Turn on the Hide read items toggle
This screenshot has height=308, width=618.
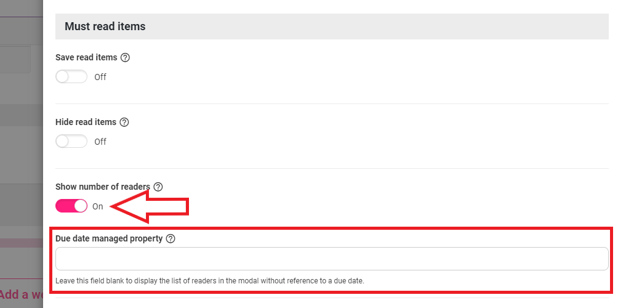point(71,141)
